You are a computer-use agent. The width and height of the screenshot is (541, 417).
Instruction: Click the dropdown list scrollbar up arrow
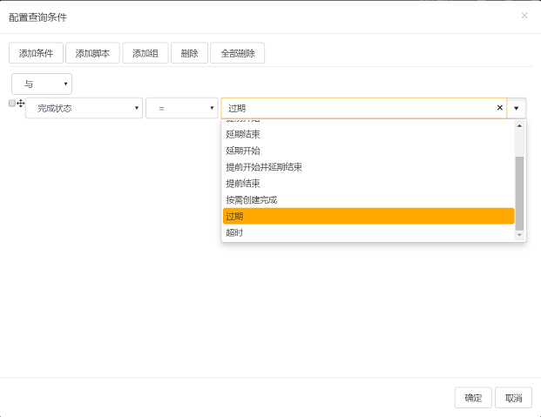(520, 125)
